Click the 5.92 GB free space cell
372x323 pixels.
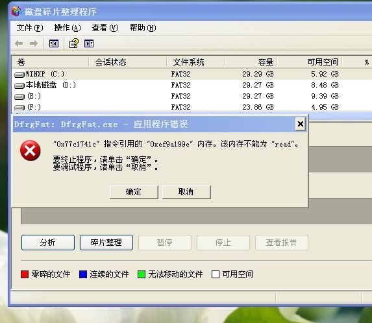point(325,74)
